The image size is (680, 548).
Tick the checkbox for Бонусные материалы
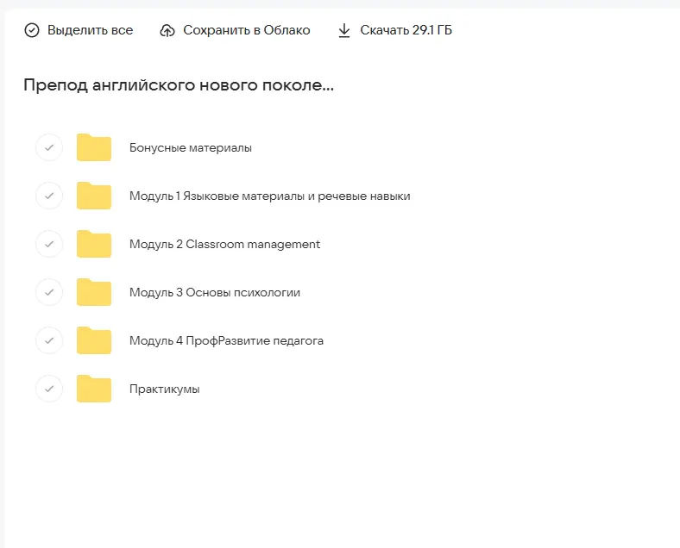coord(49,148)
